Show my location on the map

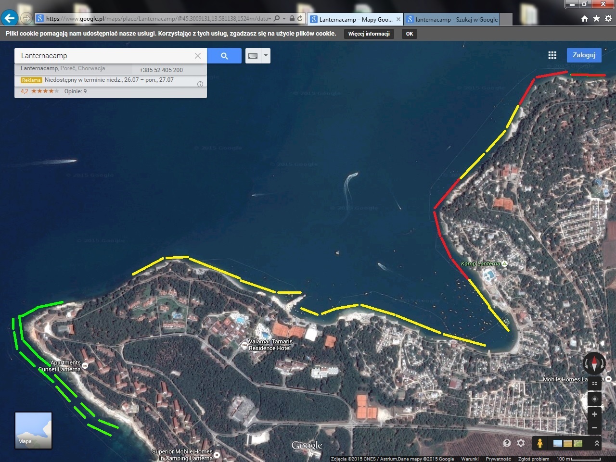point(594,399)
